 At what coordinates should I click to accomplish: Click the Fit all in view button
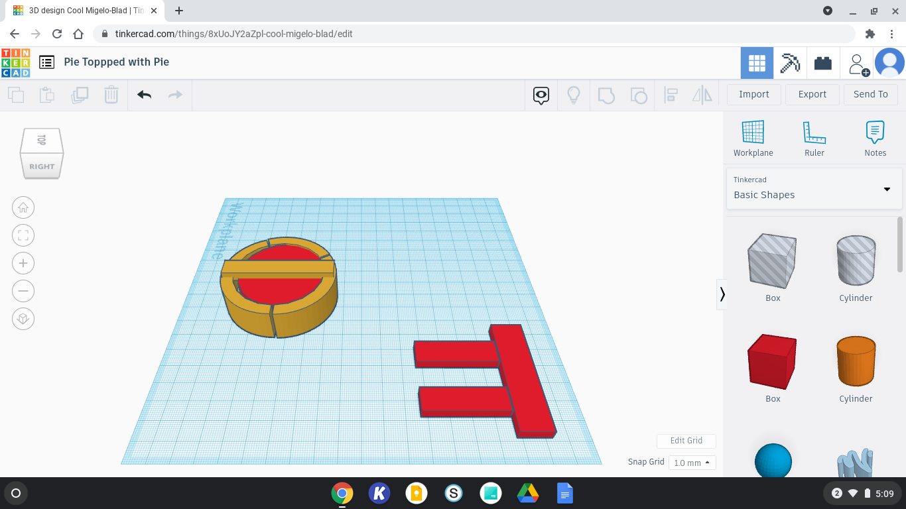(x=23, y=235)
